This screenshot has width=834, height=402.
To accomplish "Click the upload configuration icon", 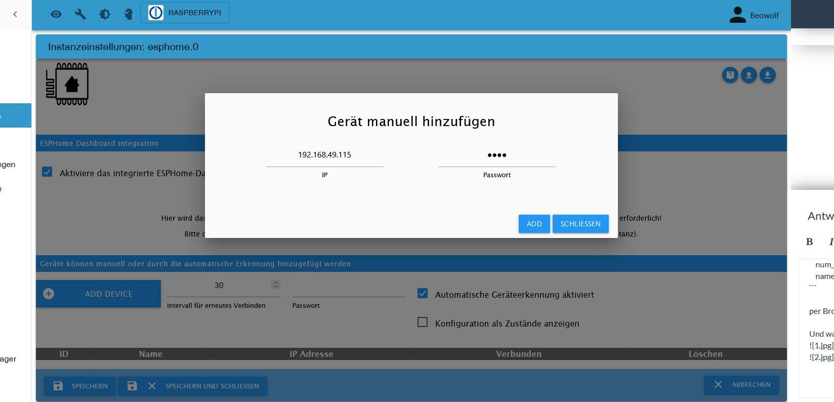I will click(x=748, y=75).
